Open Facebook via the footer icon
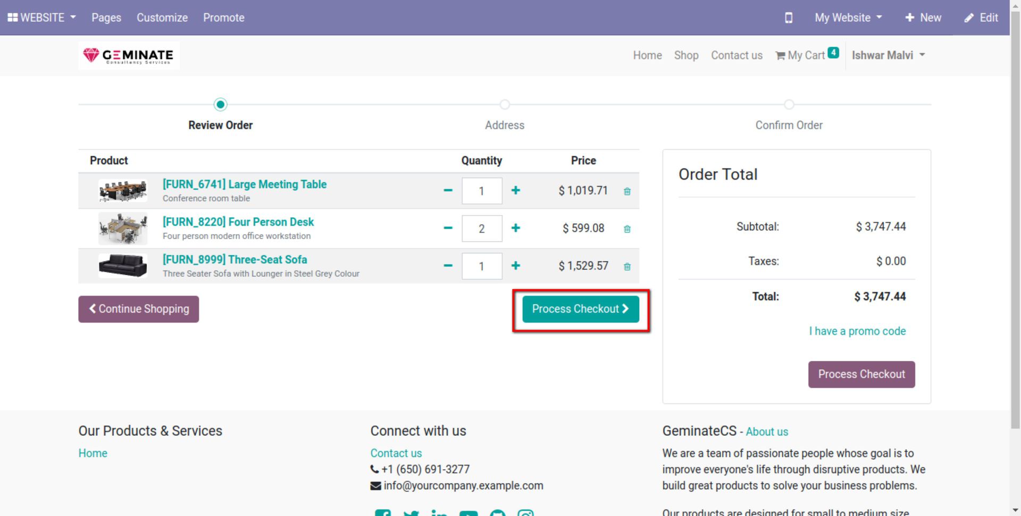Viewport: 1021px width, 516px height. click(383, 512)
